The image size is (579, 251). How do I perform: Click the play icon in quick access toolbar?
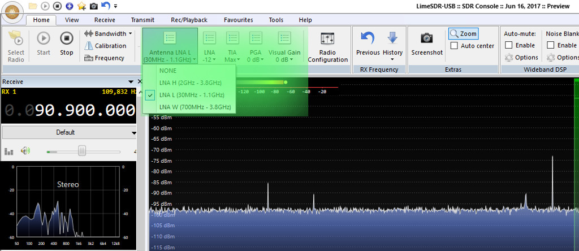[45, 6]
